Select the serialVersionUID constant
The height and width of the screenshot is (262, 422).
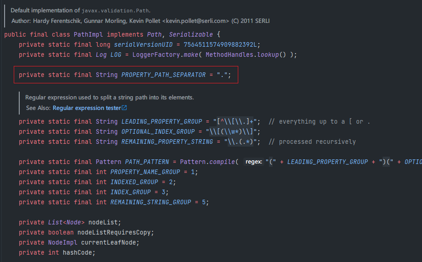coord(143,44)
